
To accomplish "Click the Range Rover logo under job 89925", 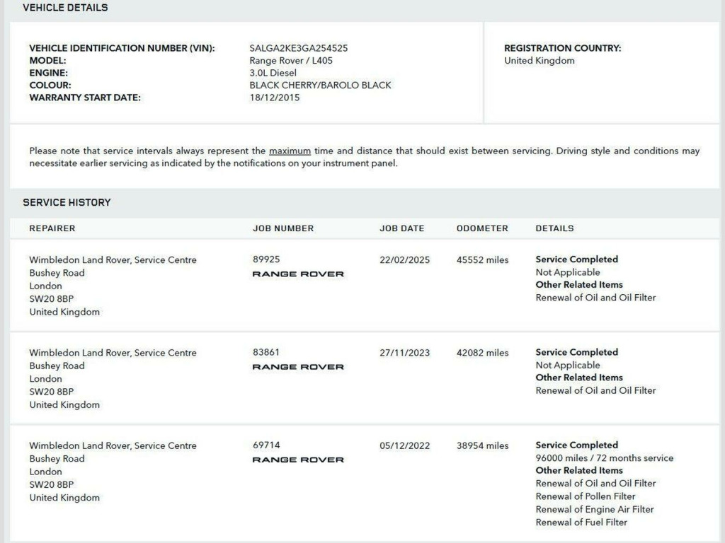I will tap(298, 274).
